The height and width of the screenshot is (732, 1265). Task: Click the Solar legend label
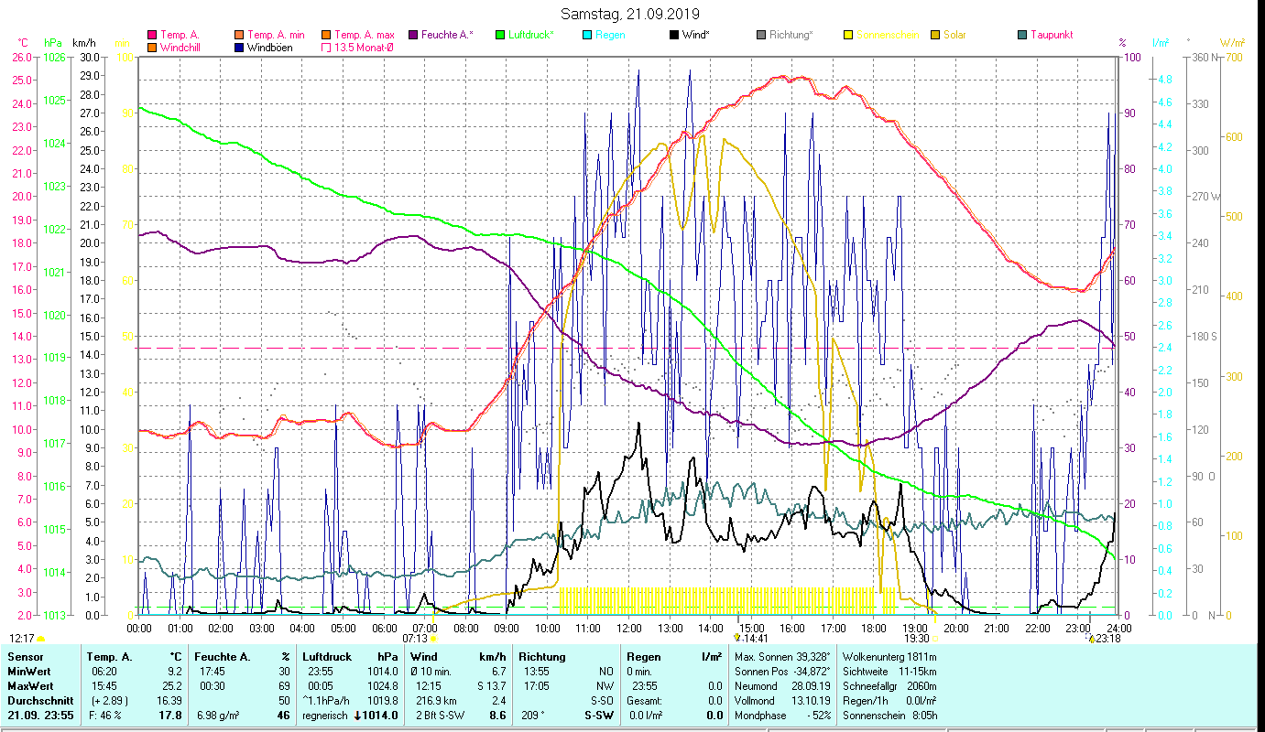pyautogui.click(x=954, y=36)
